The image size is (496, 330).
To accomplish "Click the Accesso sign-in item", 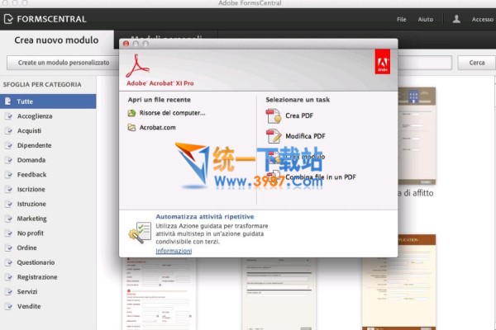I will pyautogui.click(x=483, y=19).
